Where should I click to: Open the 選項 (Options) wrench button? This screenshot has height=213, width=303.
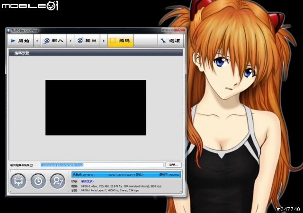click(x=170, y=41)
